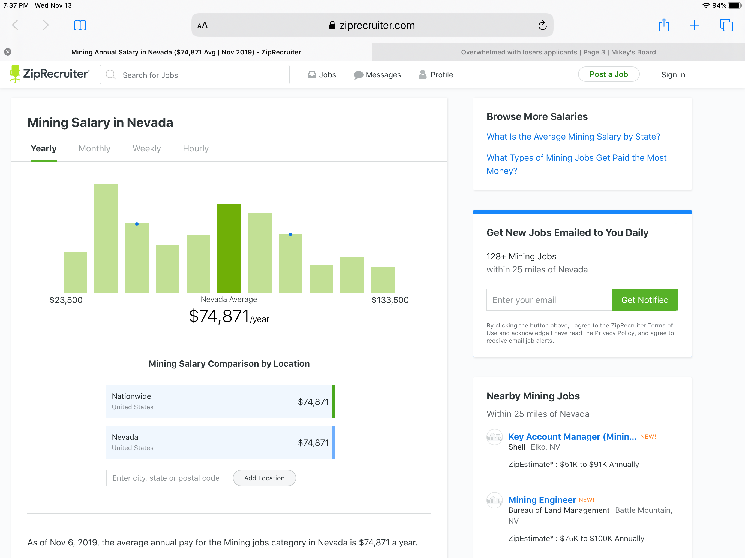Click the dark green Nevada Average bar
This screenshot has width=745, height=558.
coord(229,248)
